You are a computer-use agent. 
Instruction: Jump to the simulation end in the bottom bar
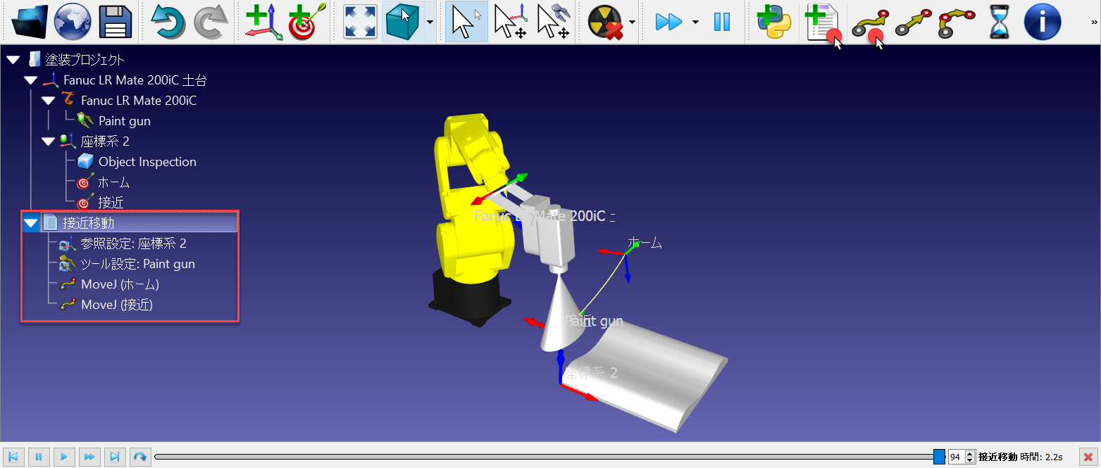point(114,457)
